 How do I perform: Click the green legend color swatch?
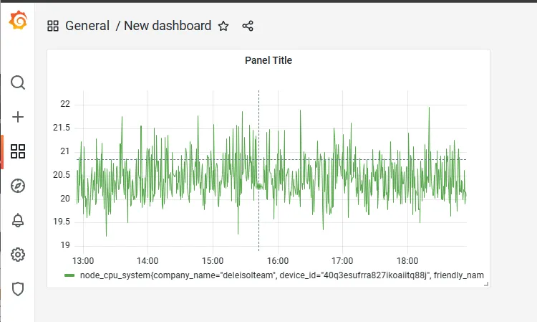(x=69, y=275)
